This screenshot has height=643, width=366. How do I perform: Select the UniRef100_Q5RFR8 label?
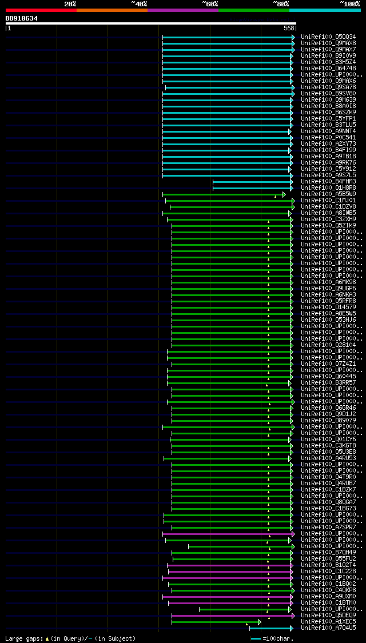[x=328, y=301]
